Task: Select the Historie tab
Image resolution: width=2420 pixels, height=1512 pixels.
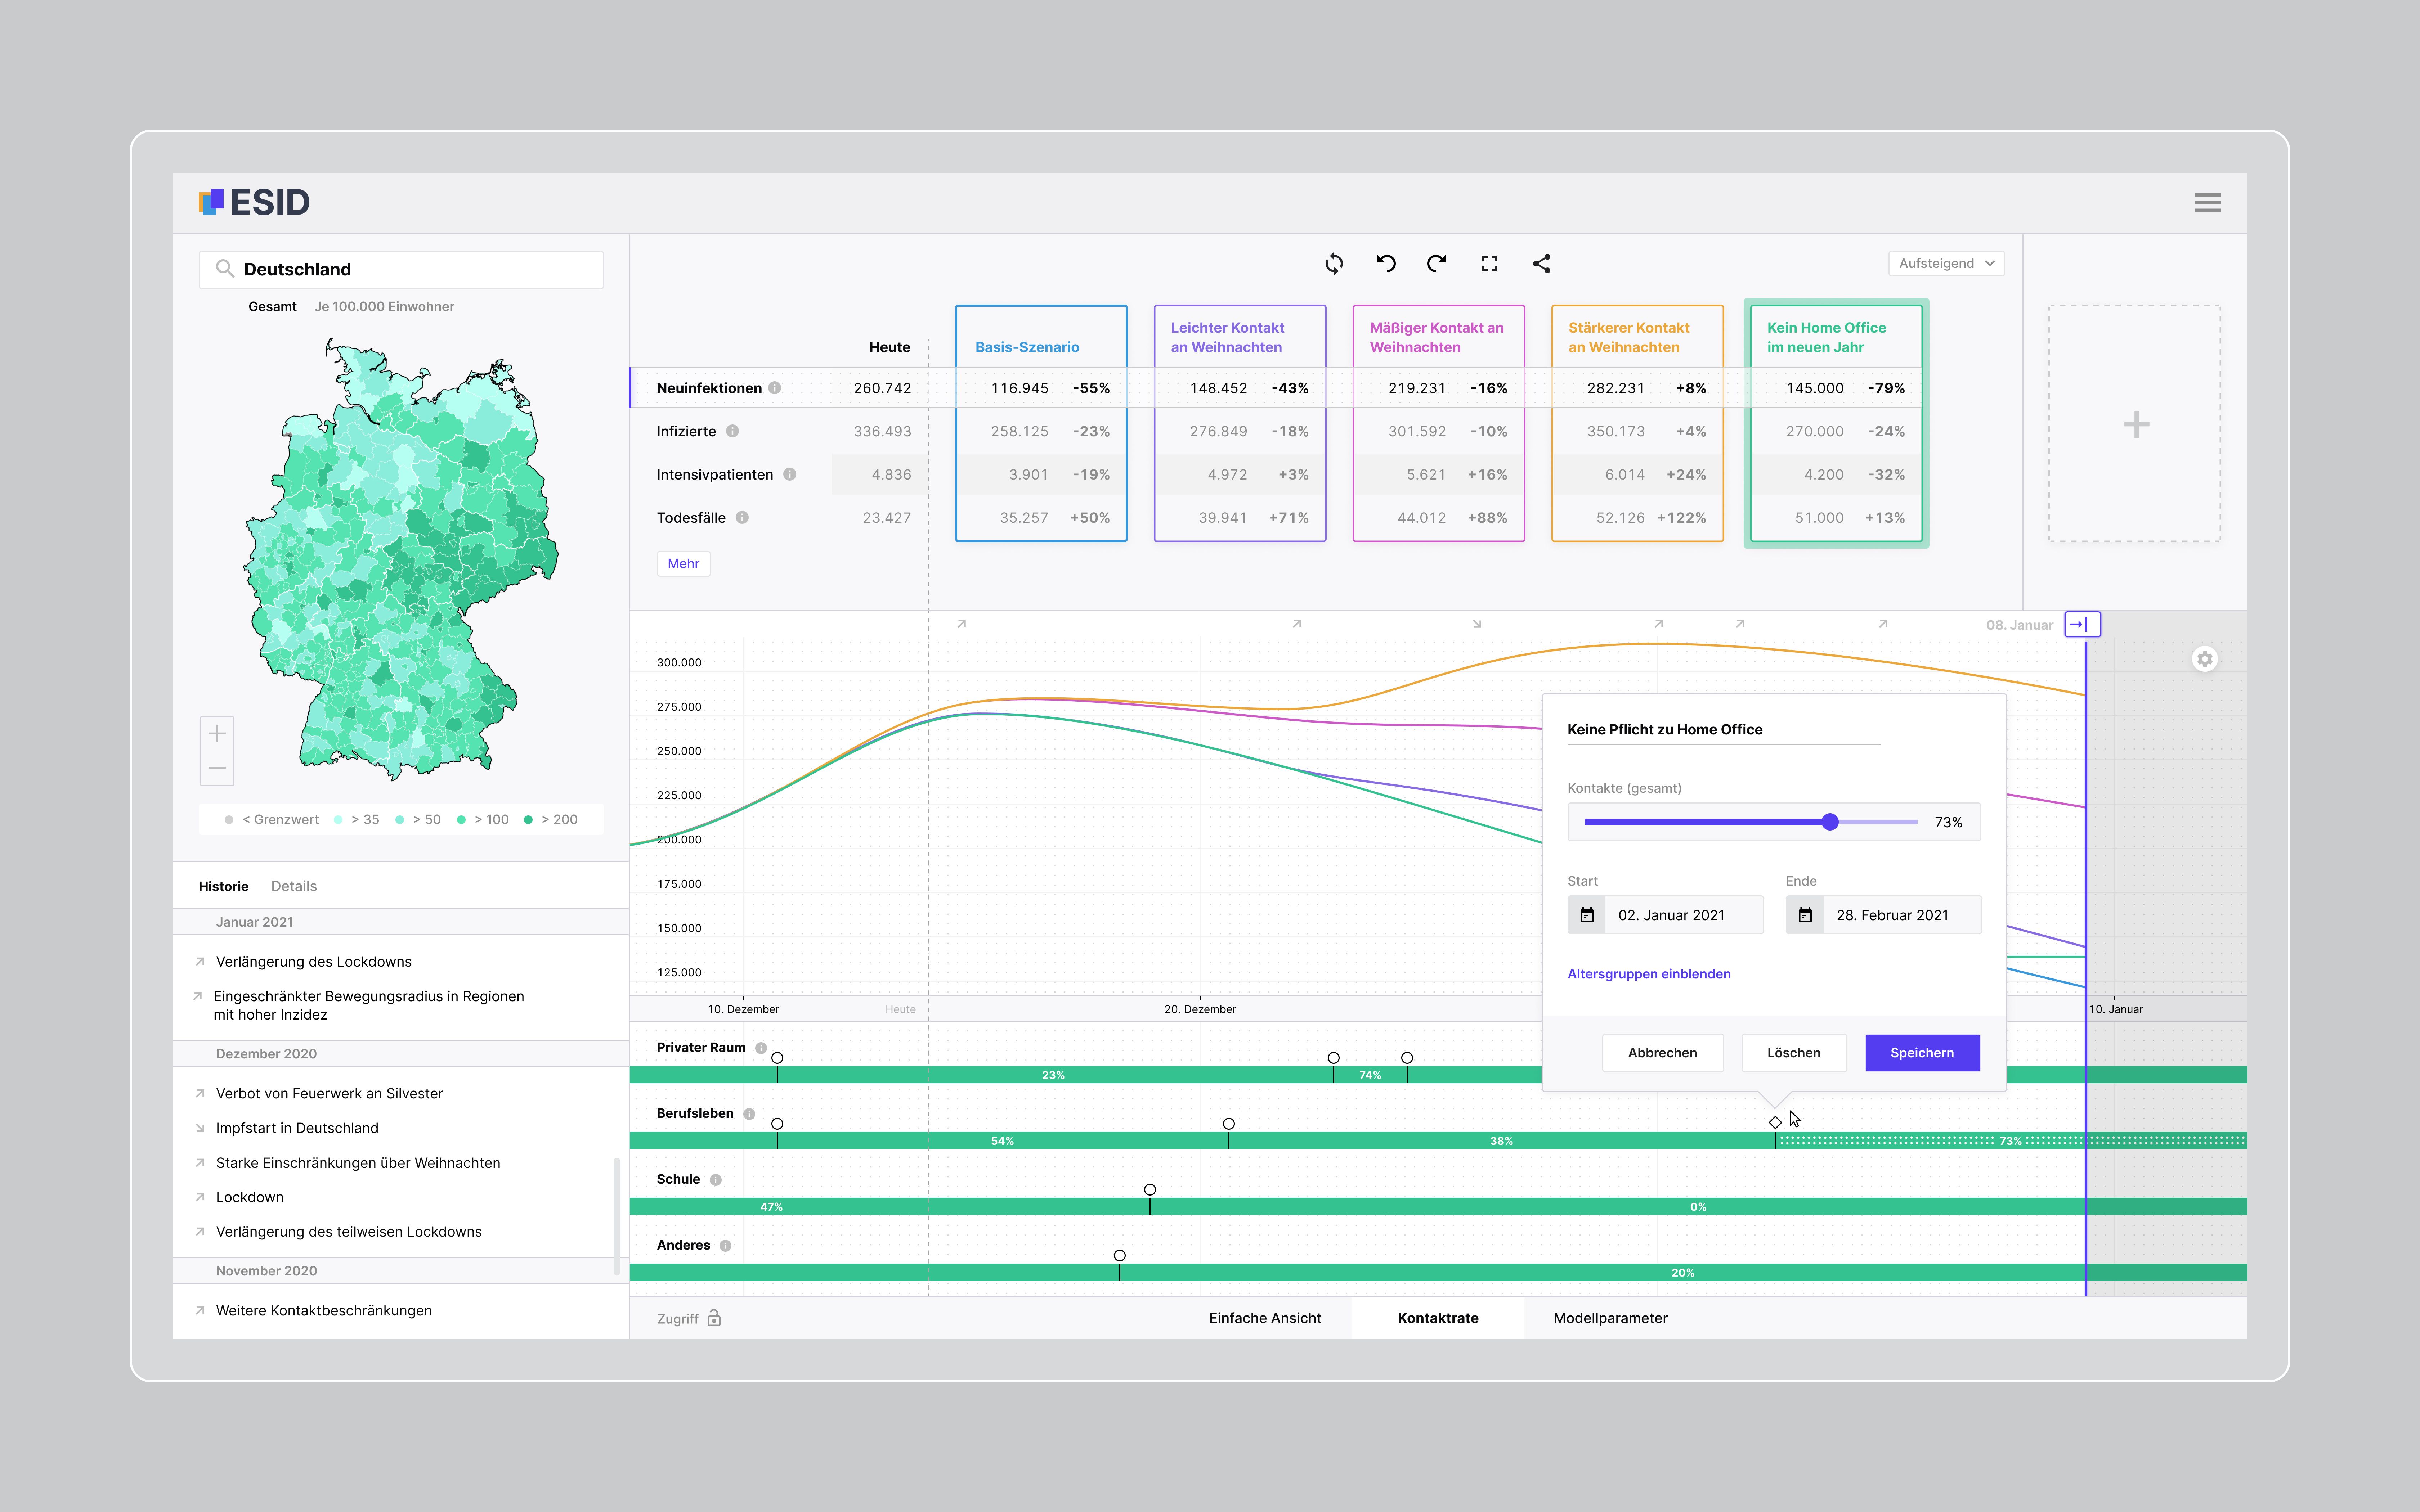Action: coord(223,886)
